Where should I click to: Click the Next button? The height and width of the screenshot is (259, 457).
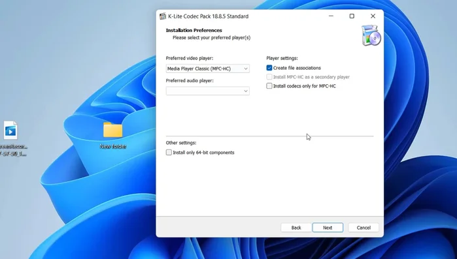coord(328,228)
